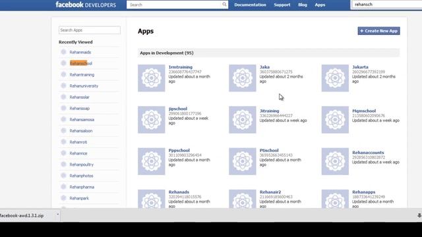This screenshot has height=237, width=422.
Task: Open the Blog link in header
Action: pyautogui.click(x=303, y=5)
